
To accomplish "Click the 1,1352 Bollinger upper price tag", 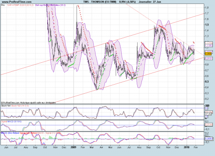I will point(209,46).
